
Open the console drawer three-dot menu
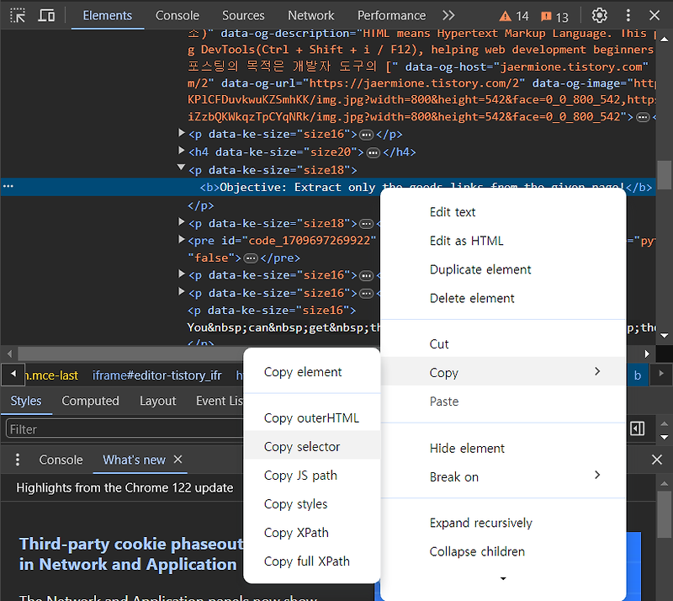click(17, 460)
